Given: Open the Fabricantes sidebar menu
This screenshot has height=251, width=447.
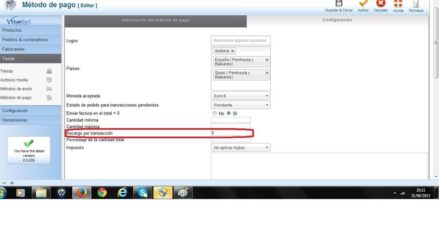Looking at the screenshot, I should pos(30,49).
